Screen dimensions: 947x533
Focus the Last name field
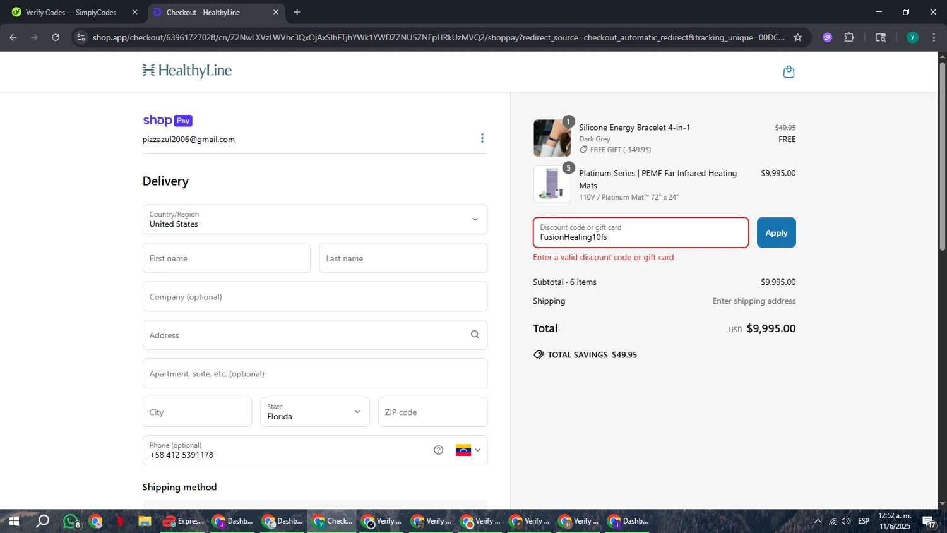click(403, 258)
